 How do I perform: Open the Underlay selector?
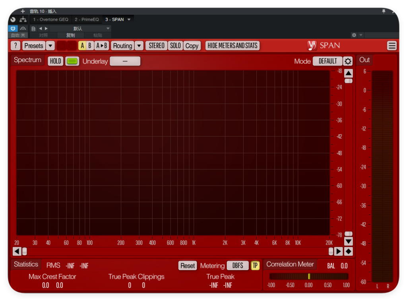pos(125,61)
